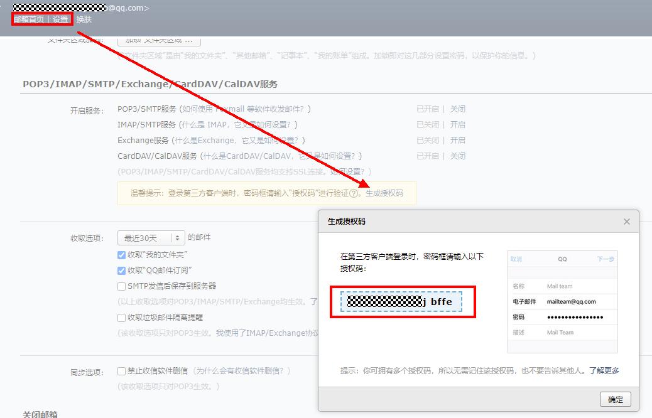Viewport: 652px width, 418px height.
Task: Click the 确定 confirm button
Action: [x=614, y=399]
